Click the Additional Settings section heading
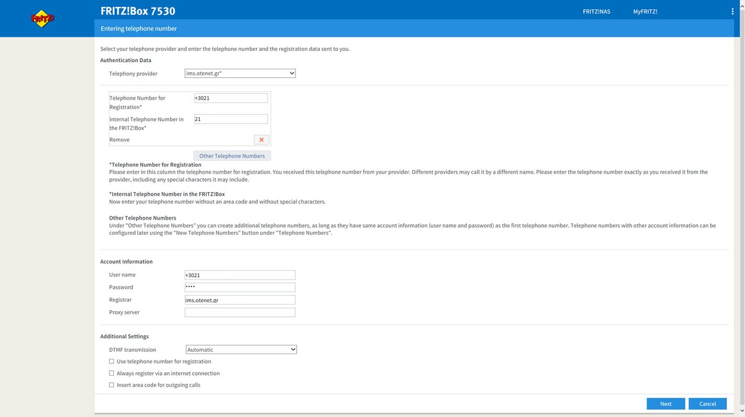Viewport: 745px width, 417px height. 125,336
